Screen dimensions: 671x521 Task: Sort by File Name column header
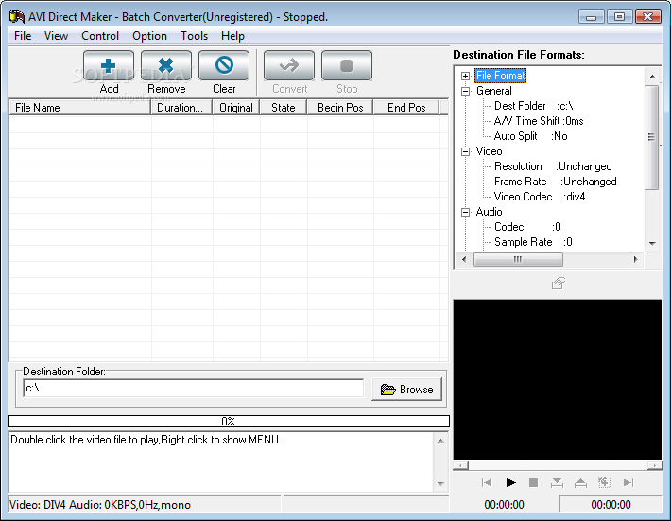pos(80,108)
